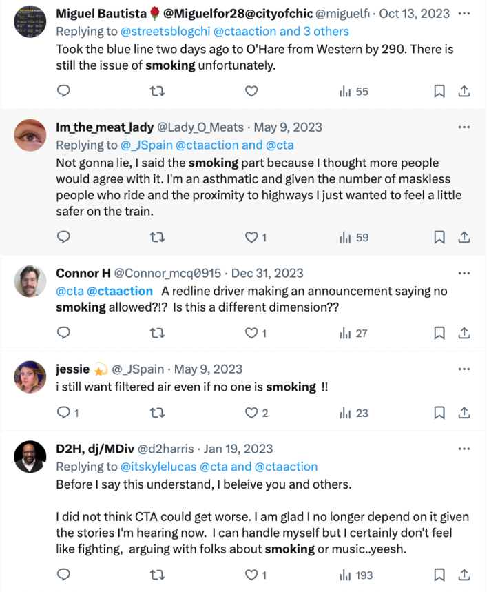Open more options for jessie's tweet
This screenshot has width=489, height=592.
pyautogui.click(x=464, y=369)
